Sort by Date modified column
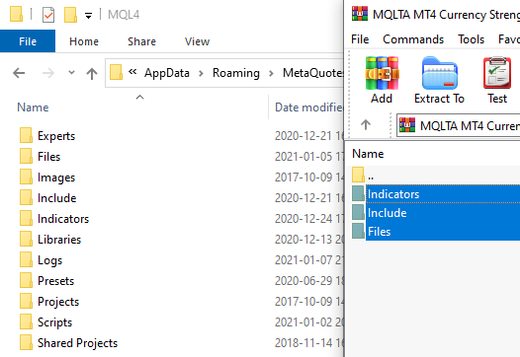Screen dimensions: 520x357 pyautogui.click(x=308, y=107)
